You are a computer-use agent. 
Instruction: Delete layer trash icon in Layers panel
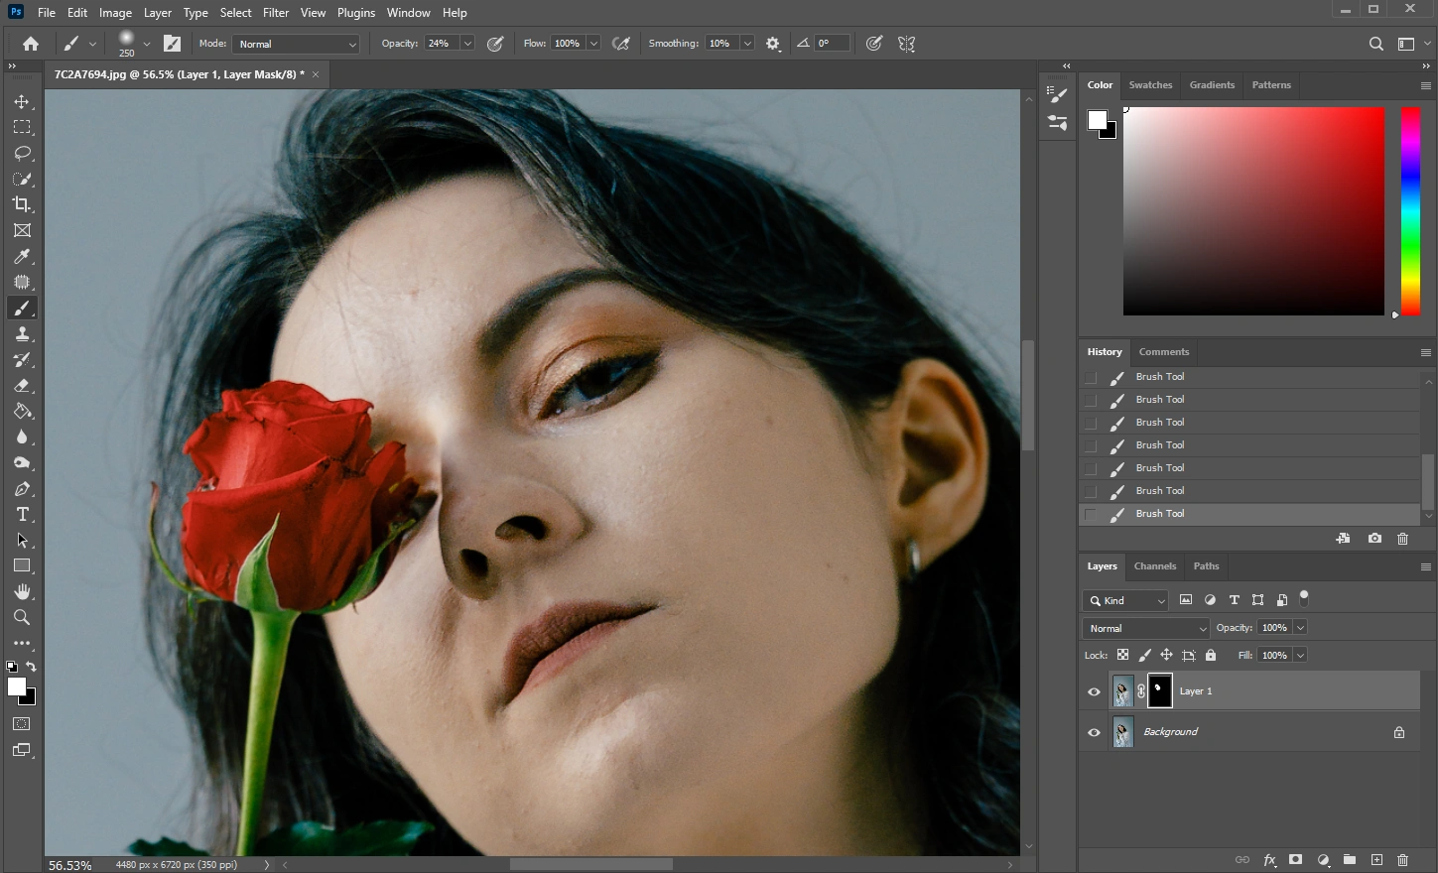point(1402,860)
